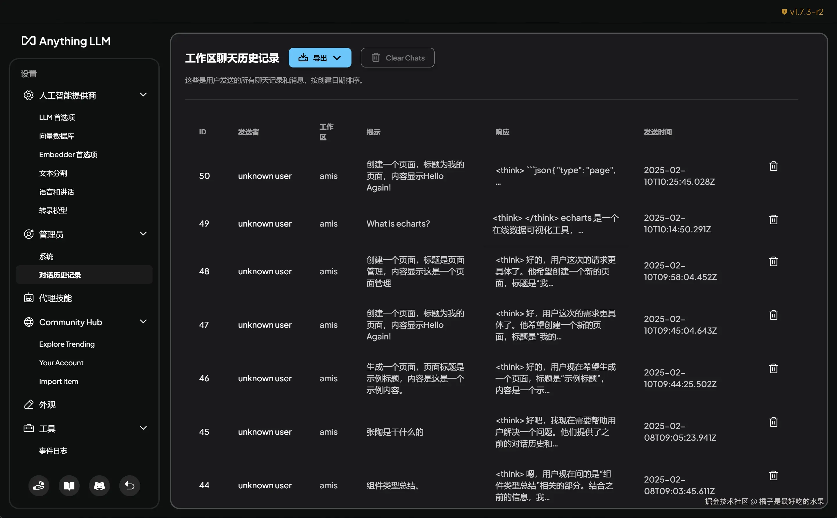Open Explore Trending link
Image resolution: width=837 pixels, height=518 pixels.
click(67, 344)
